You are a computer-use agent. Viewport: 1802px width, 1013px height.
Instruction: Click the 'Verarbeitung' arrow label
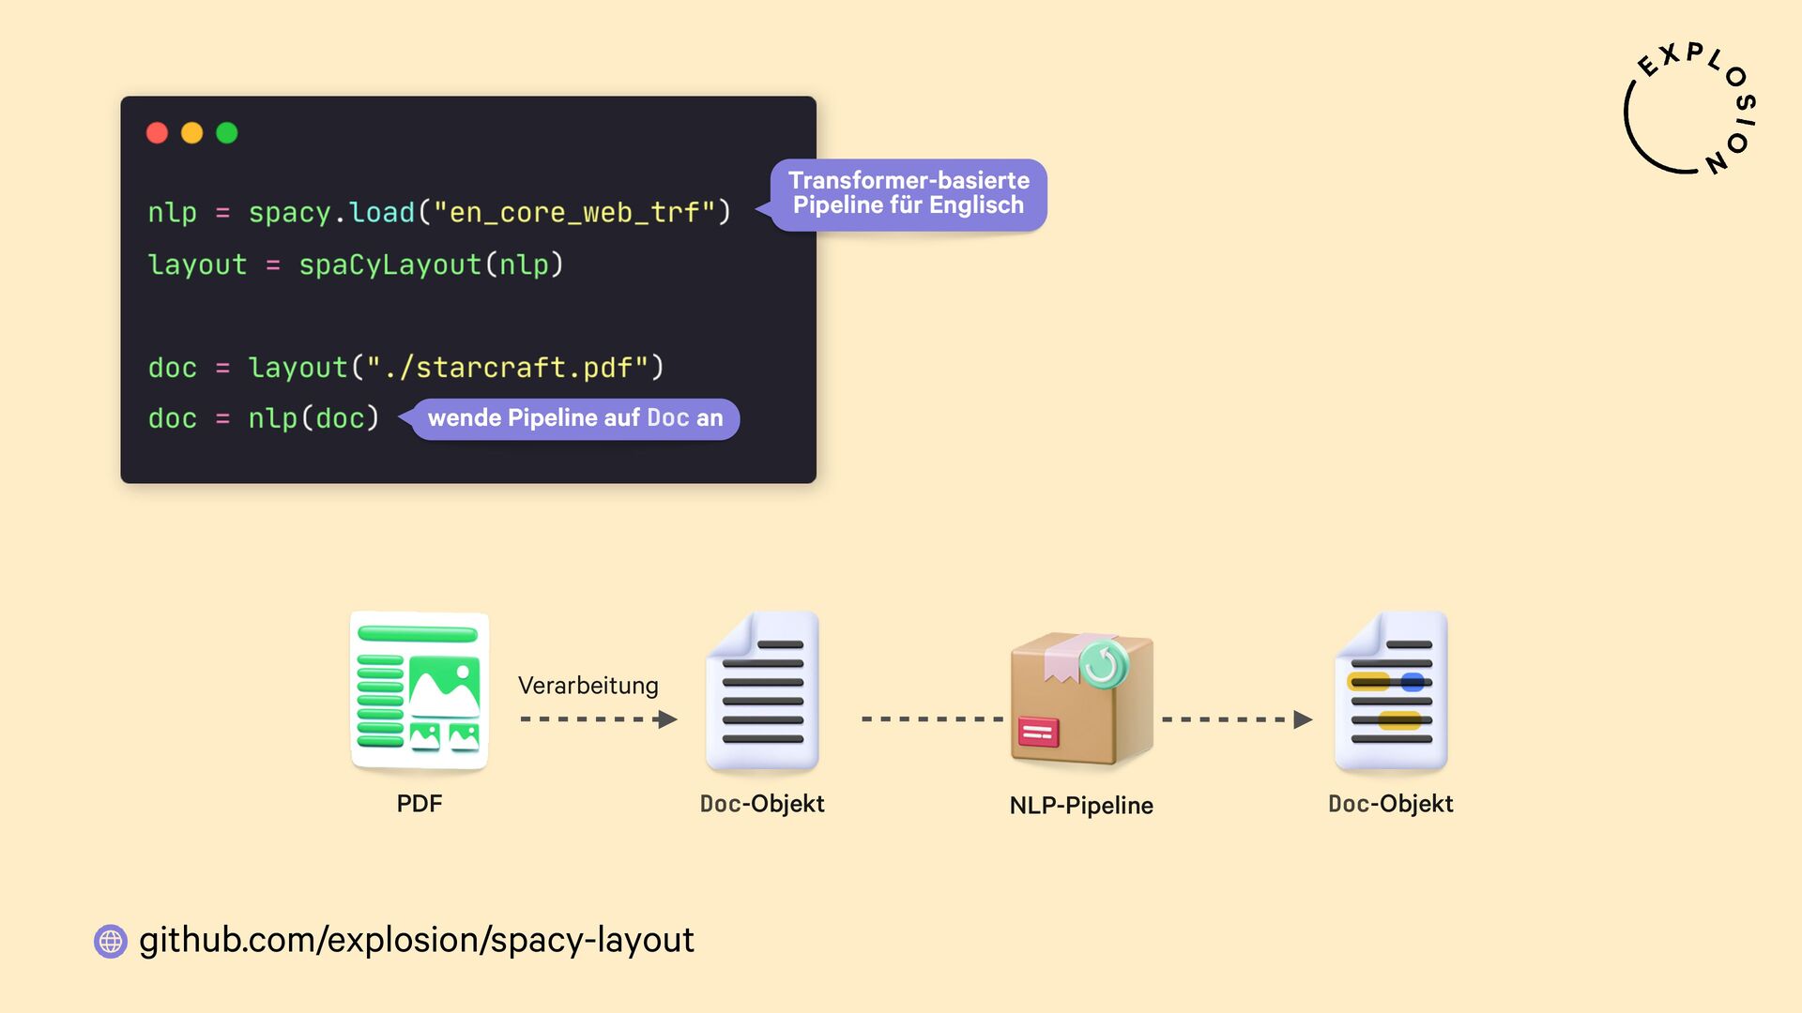(588, 686)
